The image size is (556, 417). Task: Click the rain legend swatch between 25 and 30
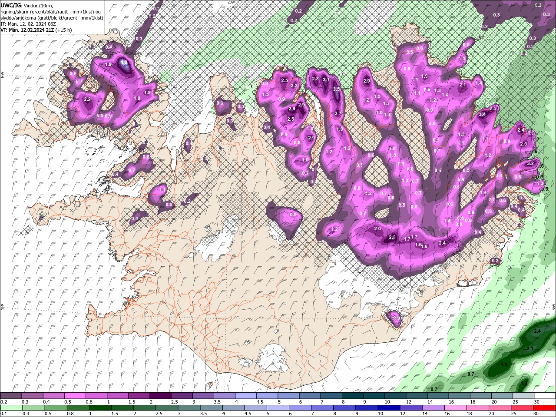tap(522, 407)
